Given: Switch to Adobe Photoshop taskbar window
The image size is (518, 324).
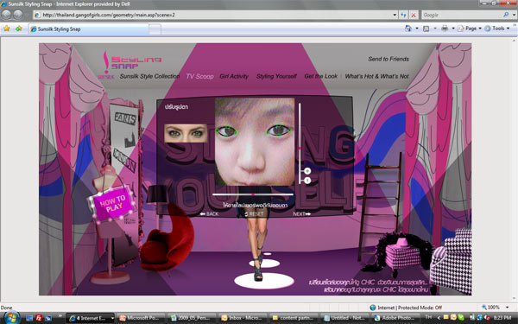Looking at the screenshot, I should (x=395, y=318).
